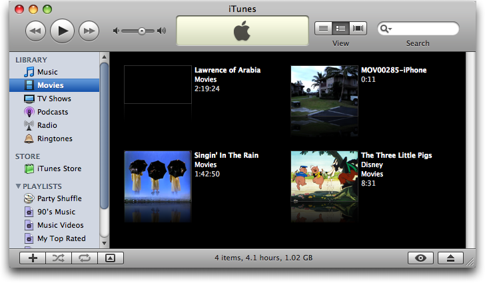485x283 pixels.
Task: Click the Podcasts purple icon
Action: click(29, 112)
